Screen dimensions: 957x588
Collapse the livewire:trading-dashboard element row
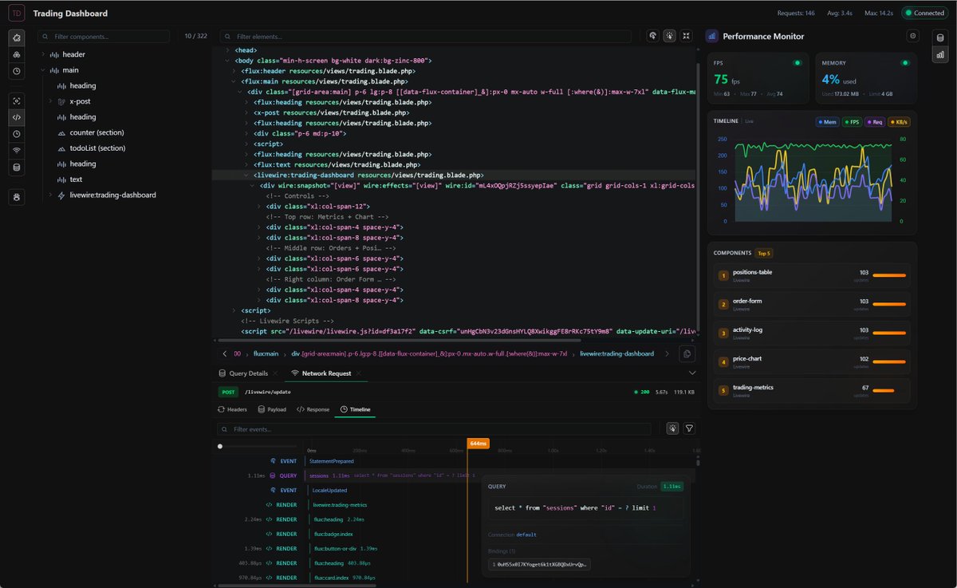click(246, 175)
